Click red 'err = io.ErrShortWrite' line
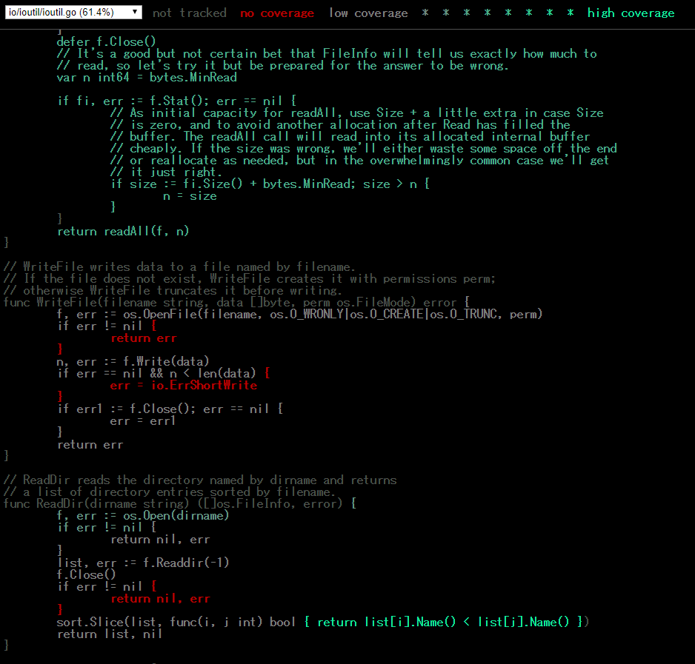 click(184, 386)
